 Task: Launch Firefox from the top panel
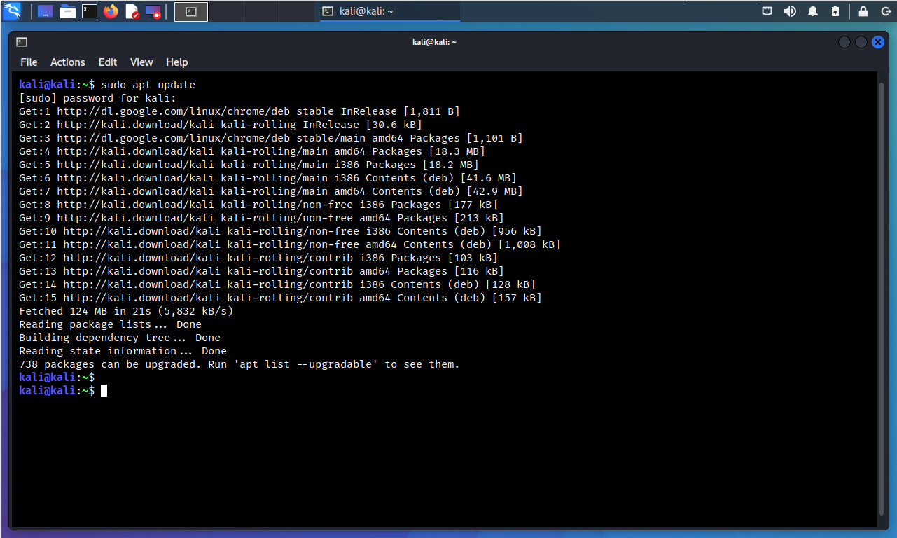[x=110, y=11]
